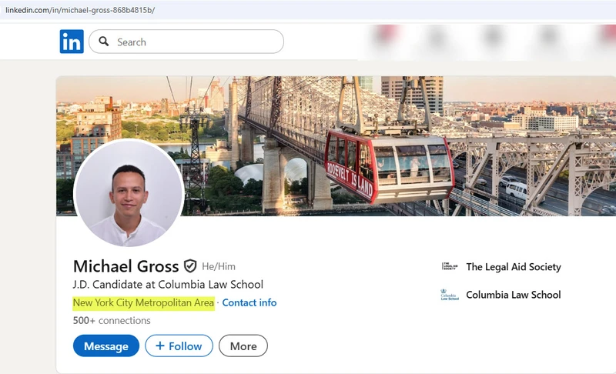616x374 pixels.
Task: Click the He/Him pronouns label
Action: [219, 267]
